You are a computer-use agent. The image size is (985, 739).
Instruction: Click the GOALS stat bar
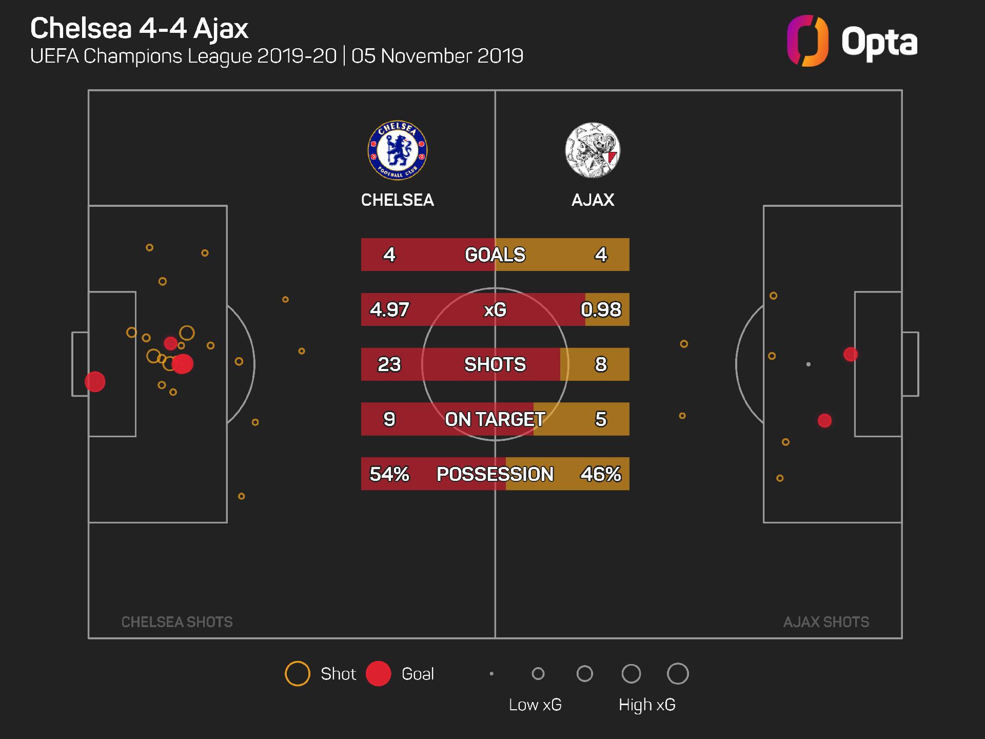point(495,255)
